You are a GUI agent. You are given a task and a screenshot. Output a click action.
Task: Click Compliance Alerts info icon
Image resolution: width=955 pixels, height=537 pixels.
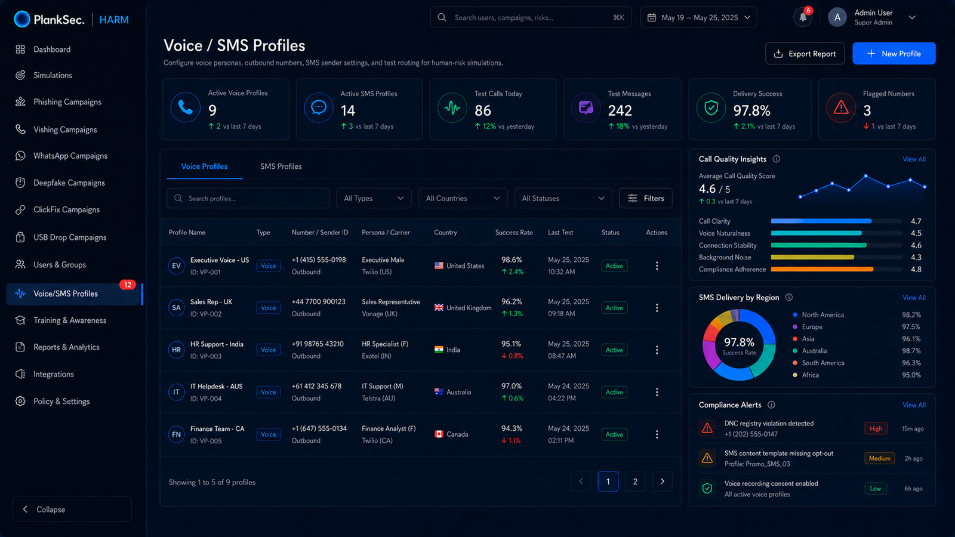pos(771,405)
